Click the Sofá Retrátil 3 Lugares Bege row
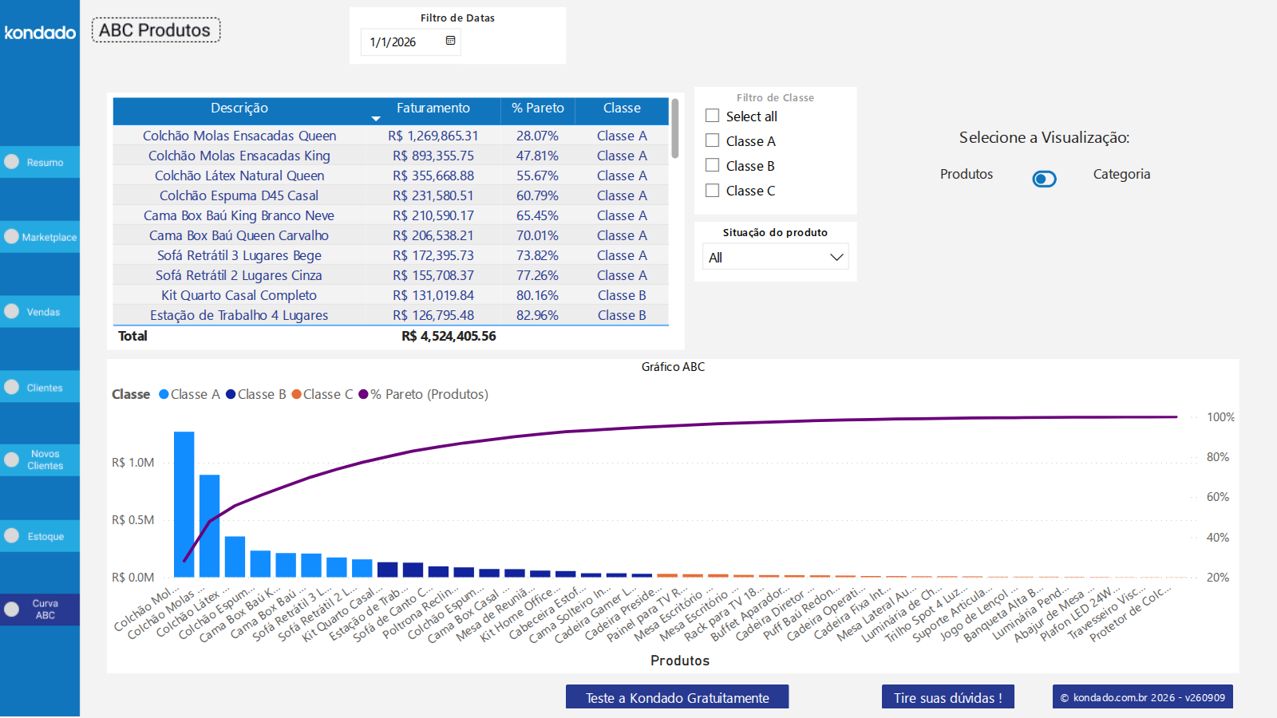This screenshot has width=1277, height=718. pyautogui.click(x=391, y=255)
